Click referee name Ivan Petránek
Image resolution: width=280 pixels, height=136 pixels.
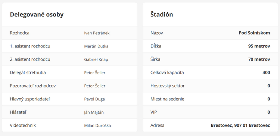97,33
